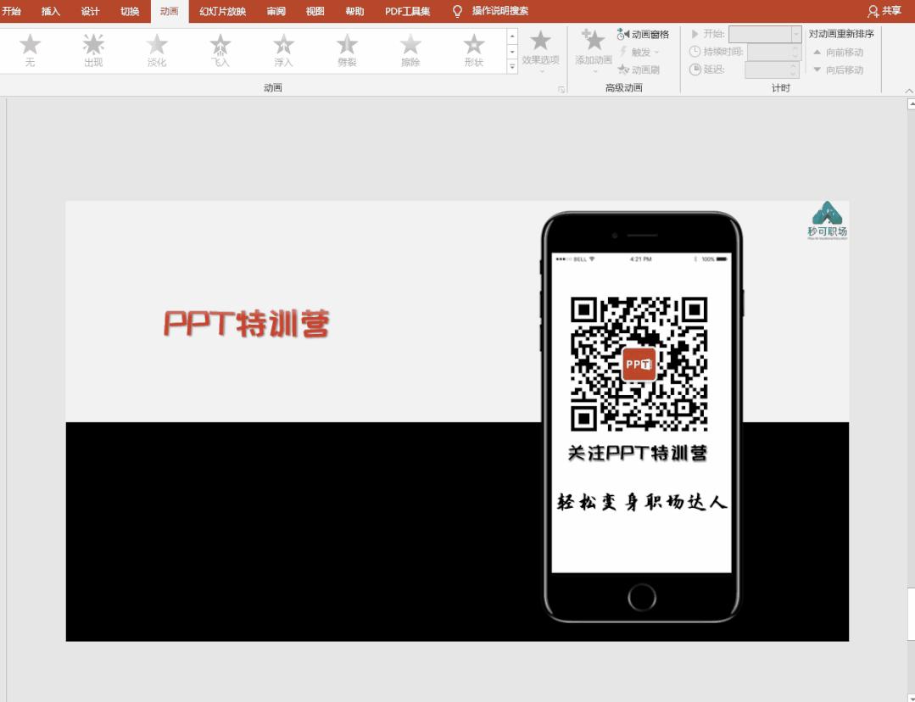Screen dimensions: 915x702
Task: Switch to the 设计 ribbon tab
Action: [x=90, y=11]
